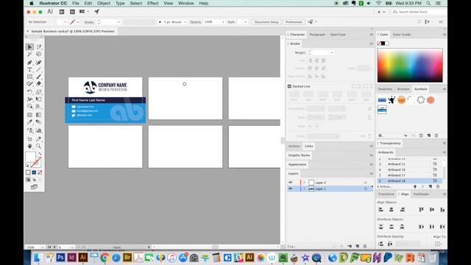The height and width of the screenshot is (265, 471).
Task: Swap fill and stroke arrows
Action: [40, 154]
